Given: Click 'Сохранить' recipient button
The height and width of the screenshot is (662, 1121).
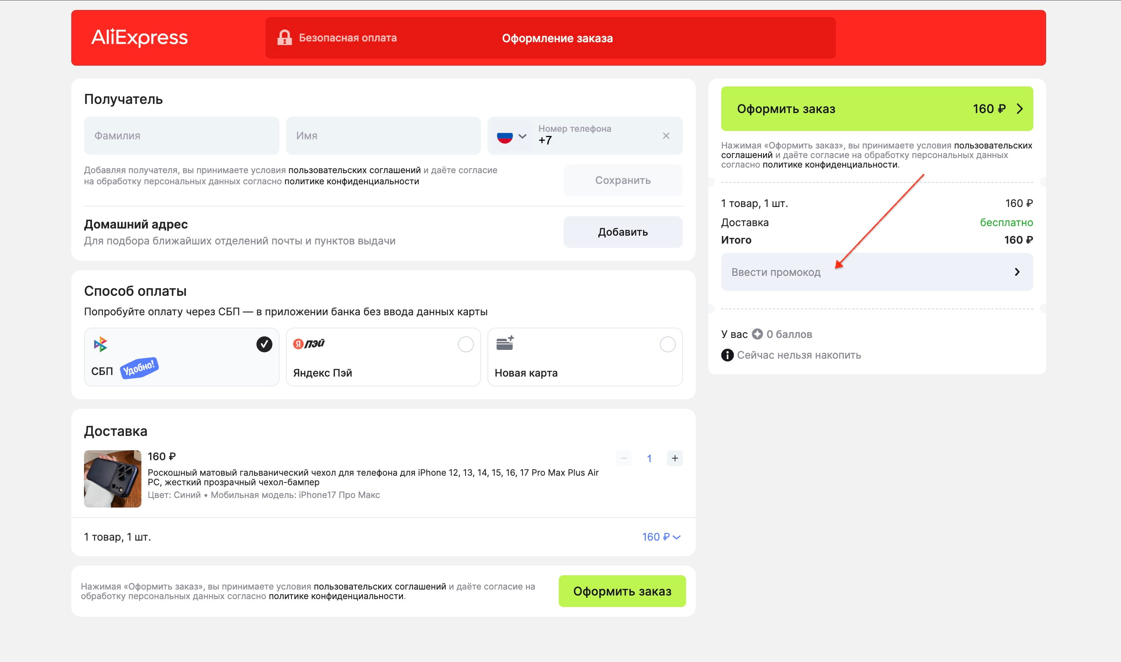Looking at the screenshot, I should click(x=622, y=180).
